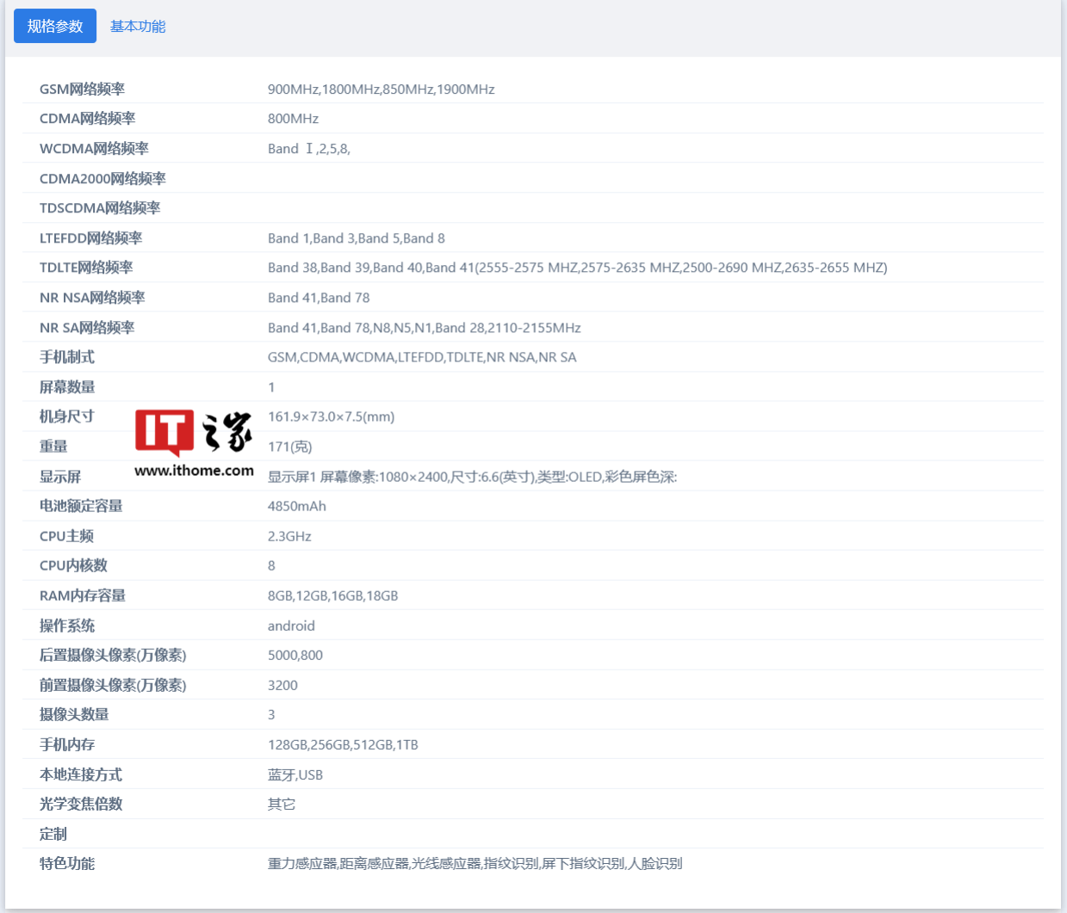The width and height of the screenshot is (1067, 913).
Task: Click the NR SA网络频率 row label
Action: [x=87, y=328]
